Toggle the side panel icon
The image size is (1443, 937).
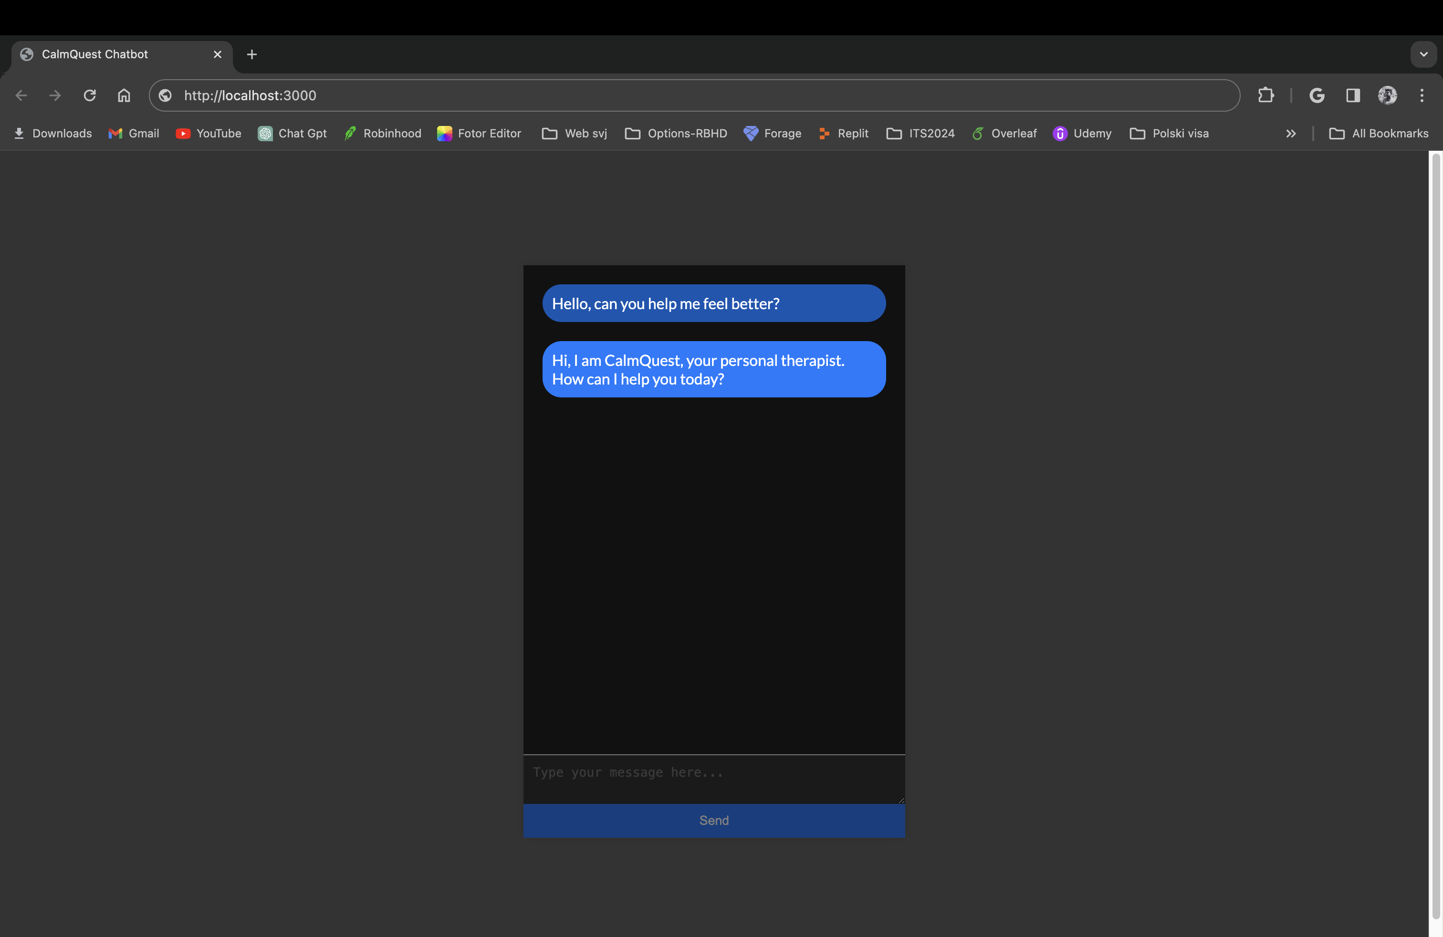(x=1353, y=95)
